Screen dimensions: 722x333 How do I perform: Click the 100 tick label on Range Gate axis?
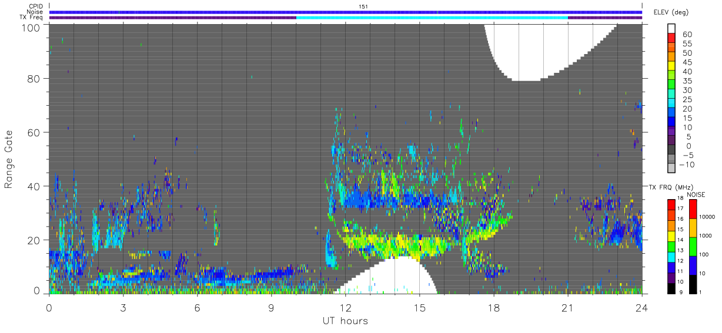(x=30, y=26)
